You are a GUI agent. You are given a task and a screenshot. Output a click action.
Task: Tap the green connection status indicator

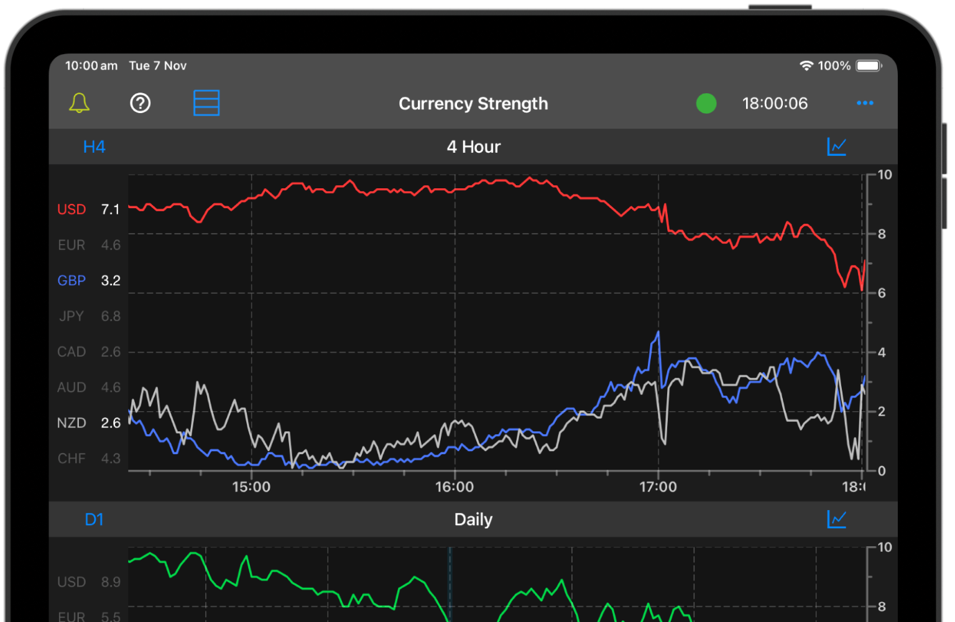706,103
